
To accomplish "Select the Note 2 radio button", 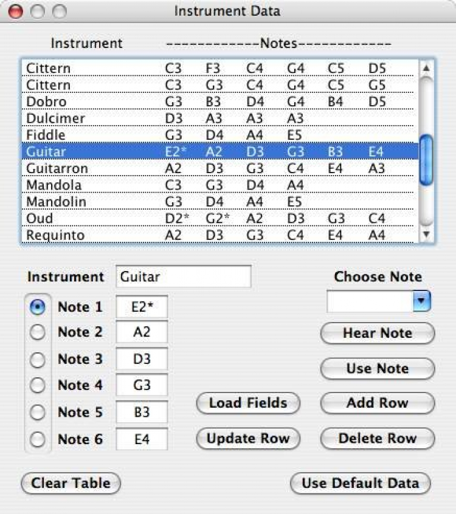I will point(38,332).
